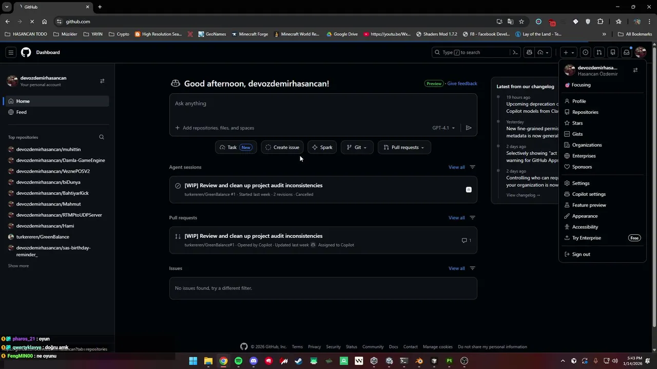Viewport: 657px width, 369px height.
Task: Show more top repositories
Action: [x=18, y=266]
